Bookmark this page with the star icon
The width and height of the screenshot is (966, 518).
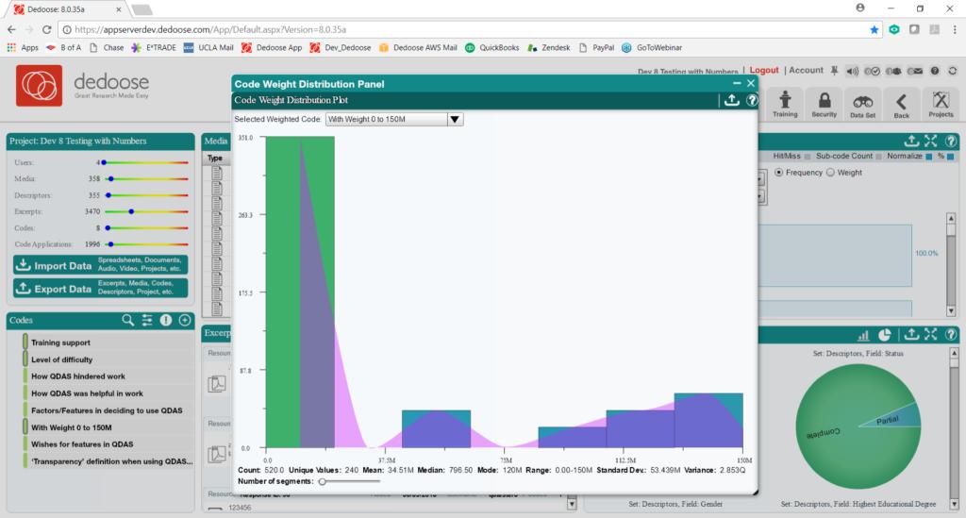coord(874,29)
